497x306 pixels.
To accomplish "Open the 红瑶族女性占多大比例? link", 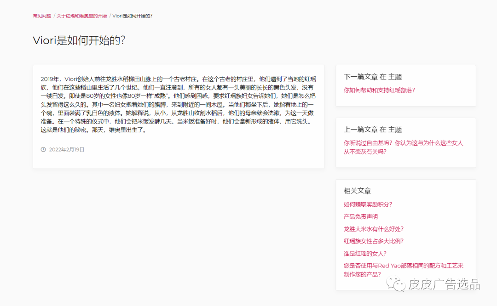I will pos(373,241).
